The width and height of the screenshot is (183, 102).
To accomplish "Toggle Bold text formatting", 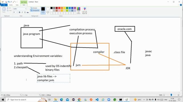I will tap(19, 12).
